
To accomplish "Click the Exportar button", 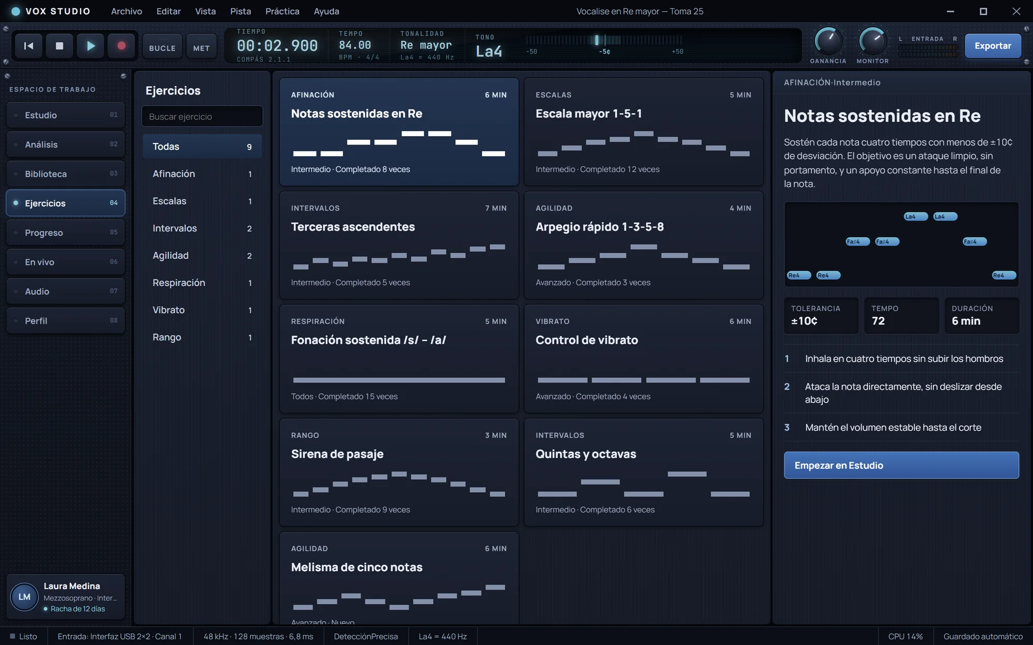I will coord(993,46).
